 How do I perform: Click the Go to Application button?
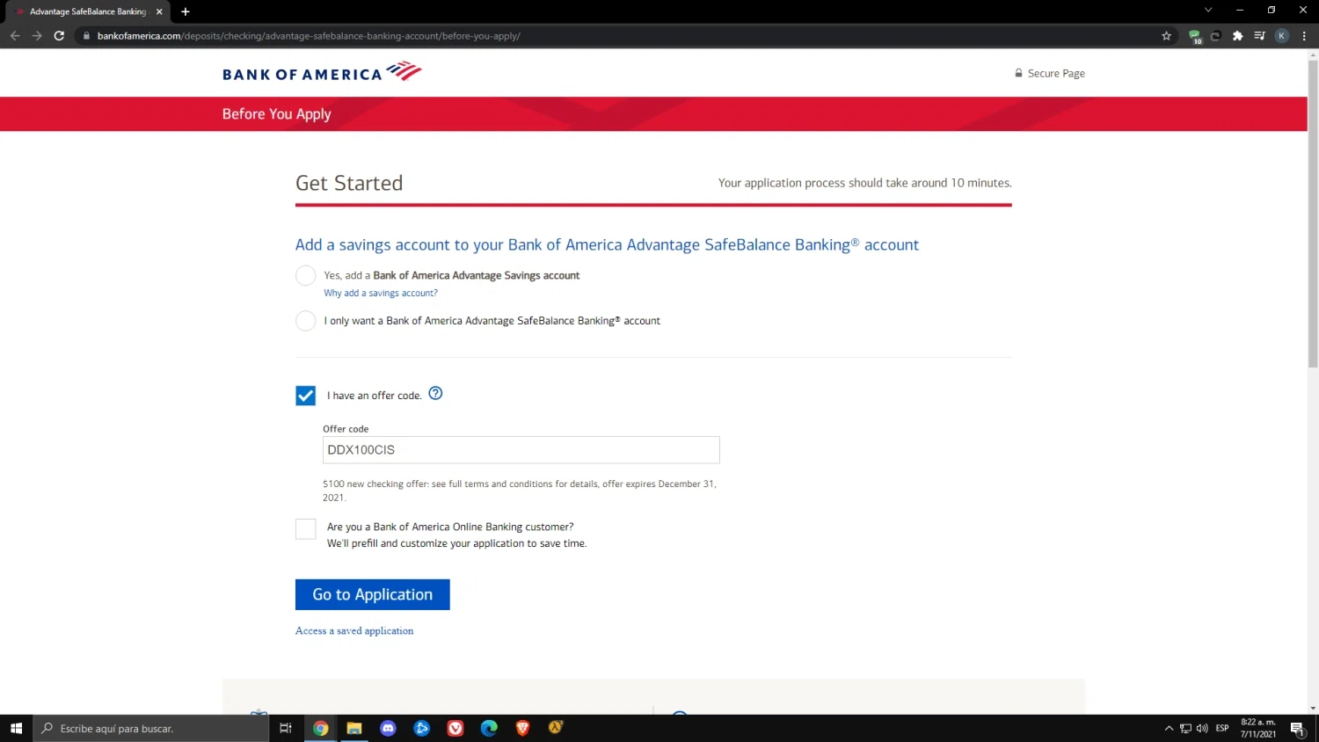373,594
